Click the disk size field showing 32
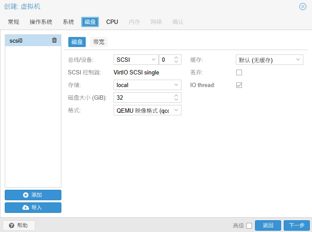312x232 pixels. pyautogui.click(x=143, y=98)
